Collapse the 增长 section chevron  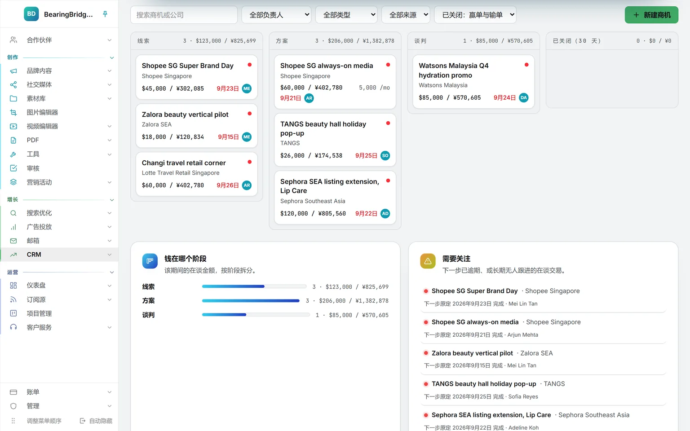click(x=112, y=200)
